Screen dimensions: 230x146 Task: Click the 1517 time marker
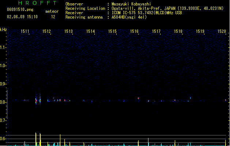(x=156, y=31)
